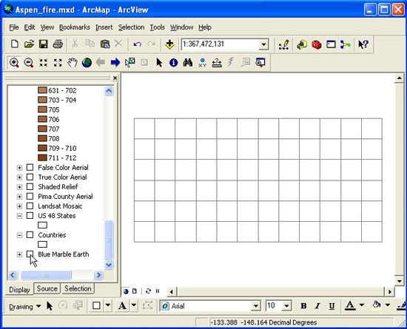This screenshot has height=329, width=407.
Task: Enable the Blue Marble Earth layer checkbox
Action: (x=30, y=254)
